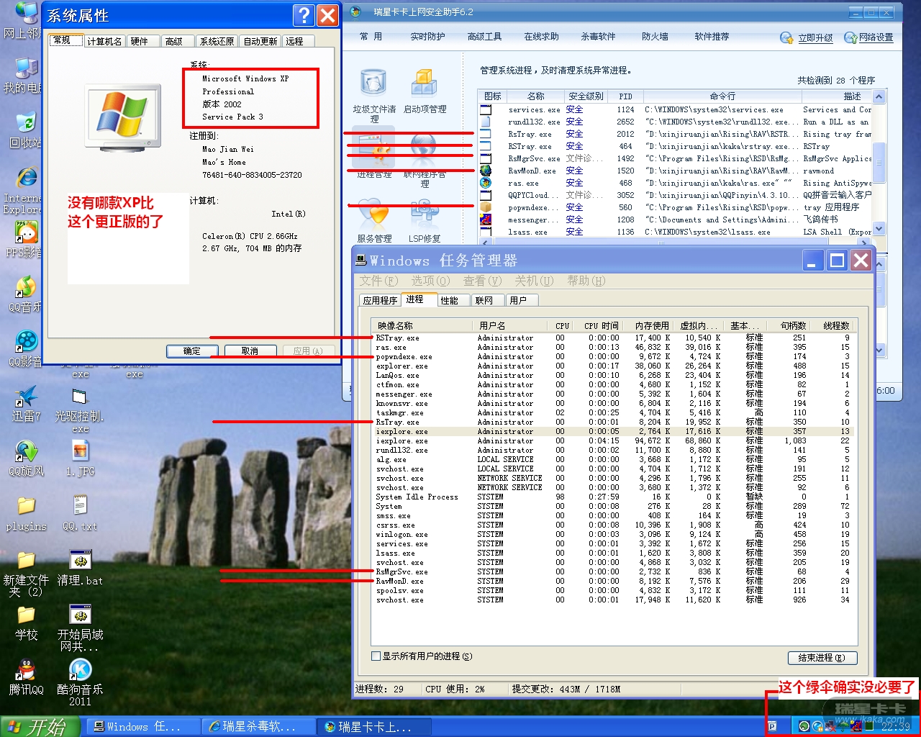
Task: Open 实时防护 tab in Rising Kaka
Action: (428, 37)
